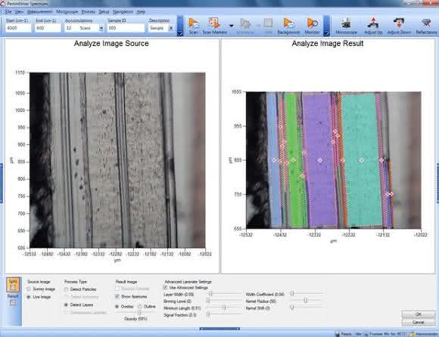Click the OK button
The width and height of the screenshot is (439, 337).
pos(418,314)
